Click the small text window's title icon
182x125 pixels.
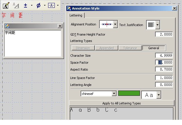pyautogui.click(x=7, y=26)
